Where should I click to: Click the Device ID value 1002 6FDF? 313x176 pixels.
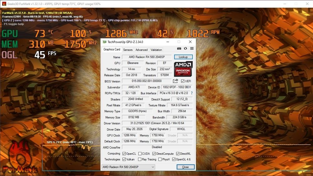177,87
